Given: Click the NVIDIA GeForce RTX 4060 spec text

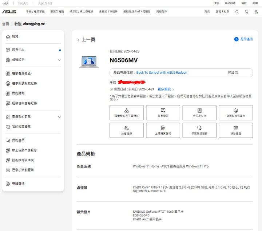Looking at the screenshot, I should click(x=158, y=212).
